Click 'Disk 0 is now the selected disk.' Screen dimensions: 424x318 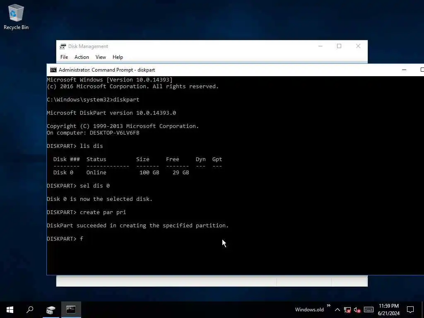[99, 199]
